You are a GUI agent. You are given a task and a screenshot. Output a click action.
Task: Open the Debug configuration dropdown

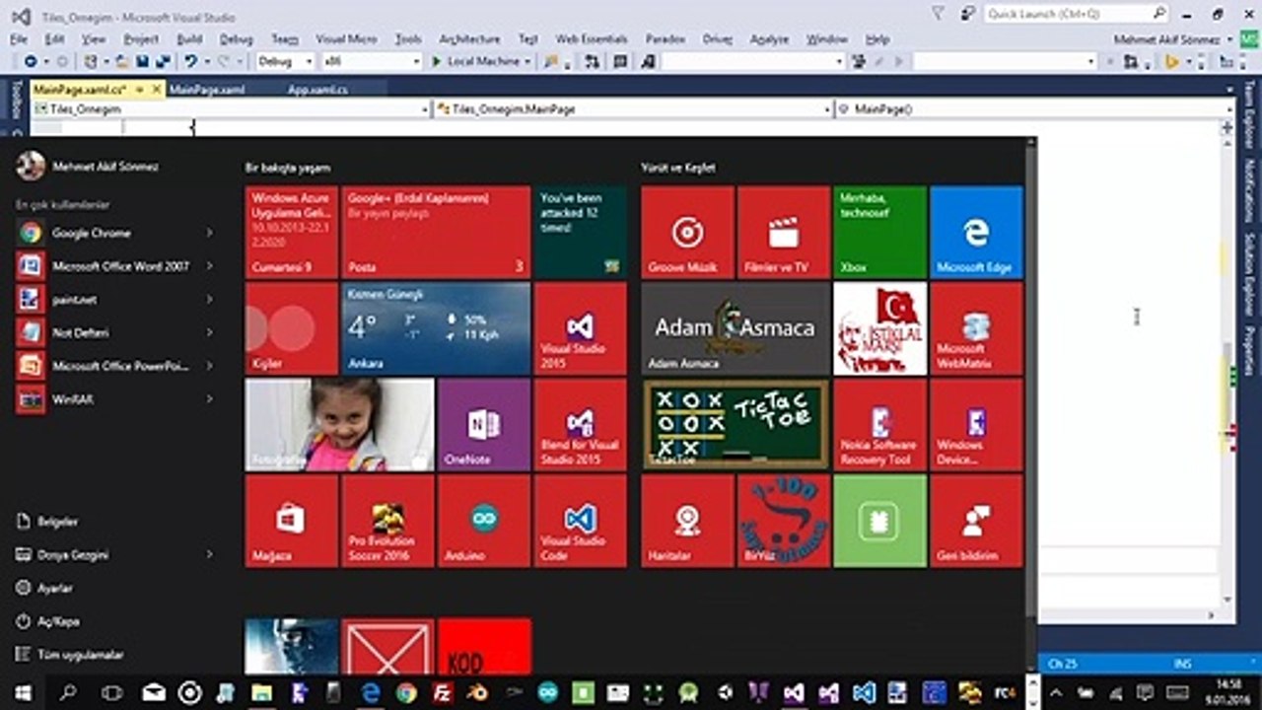pos(285,61)
